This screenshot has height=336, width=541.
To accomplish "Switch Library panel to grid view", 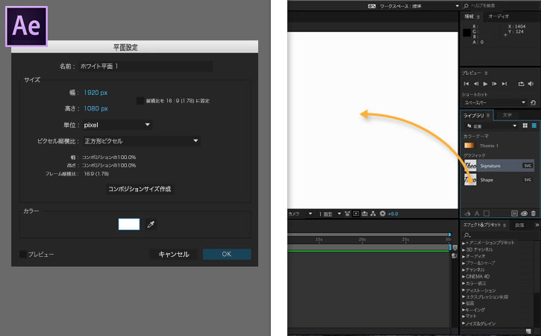I will tap(525, 125).
